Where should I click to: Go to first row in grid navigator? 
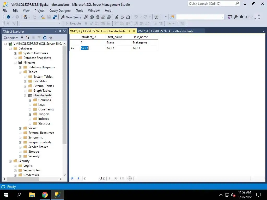[72, 178]
